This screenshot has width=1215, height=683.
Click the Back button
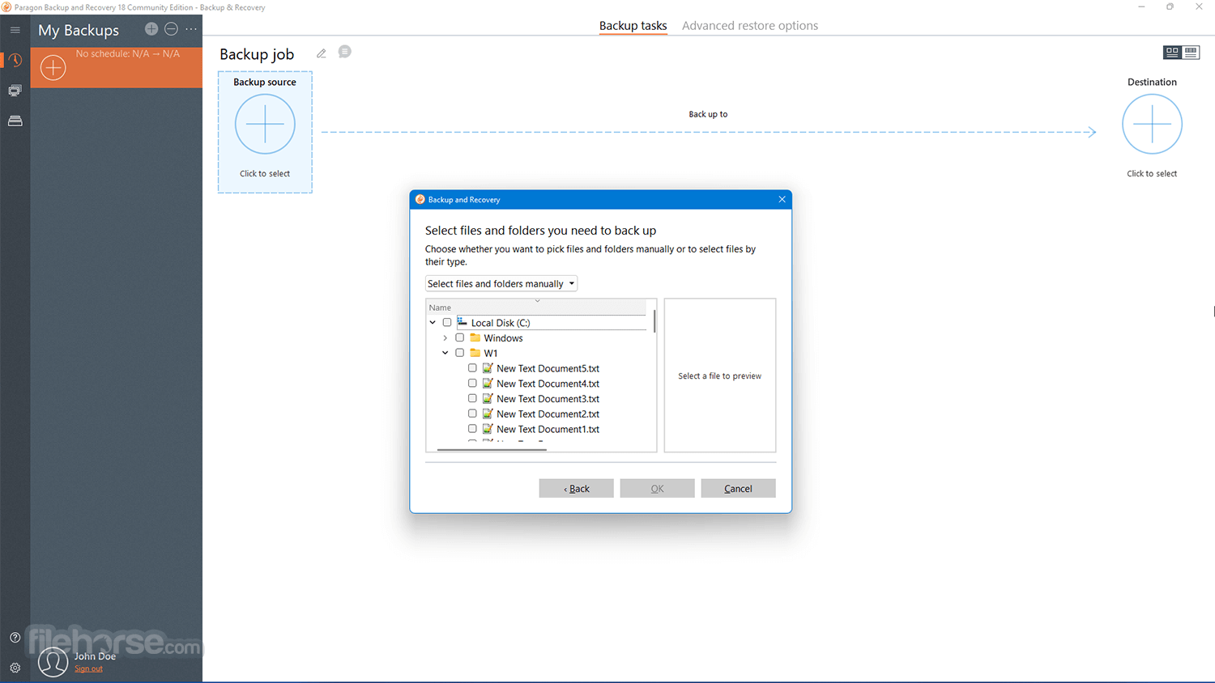click(x=576, y=488)
